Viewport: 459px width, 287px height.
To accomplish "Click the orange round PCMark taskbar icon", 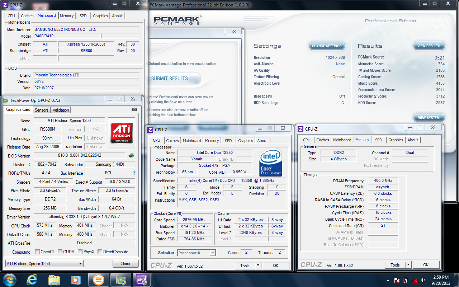I will [x=98, y=279].
